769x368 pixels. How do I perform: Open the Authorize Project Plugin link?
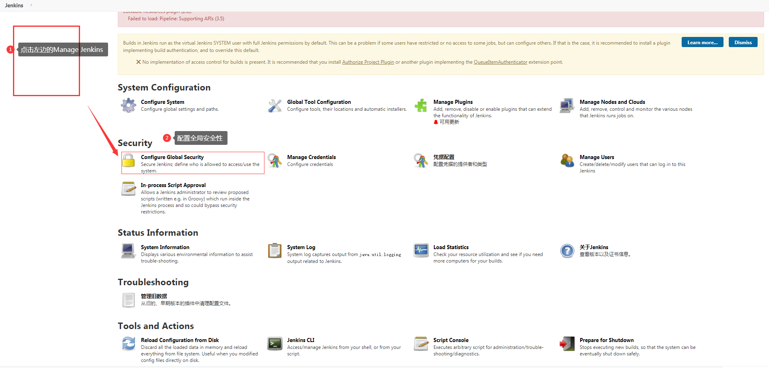[x=368, y=62]
